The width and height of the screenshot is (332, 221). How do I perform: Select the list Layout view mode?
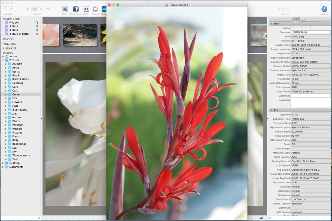click(x=41, y=9)
